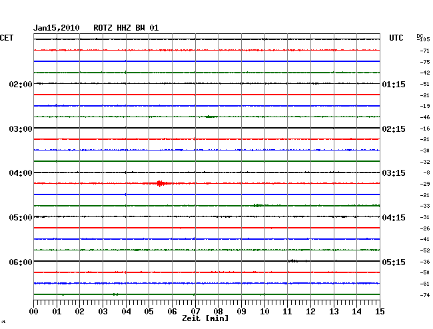This screenshot has height=329, width=433.
Task: Click the Zeit [min] axis title
Action: (x=205, y=318)
